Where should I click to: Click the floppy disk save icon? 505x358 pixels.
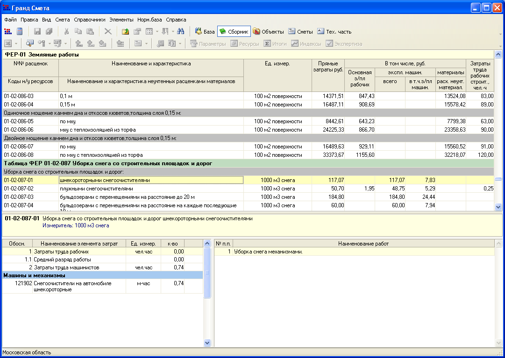point(37,32)
